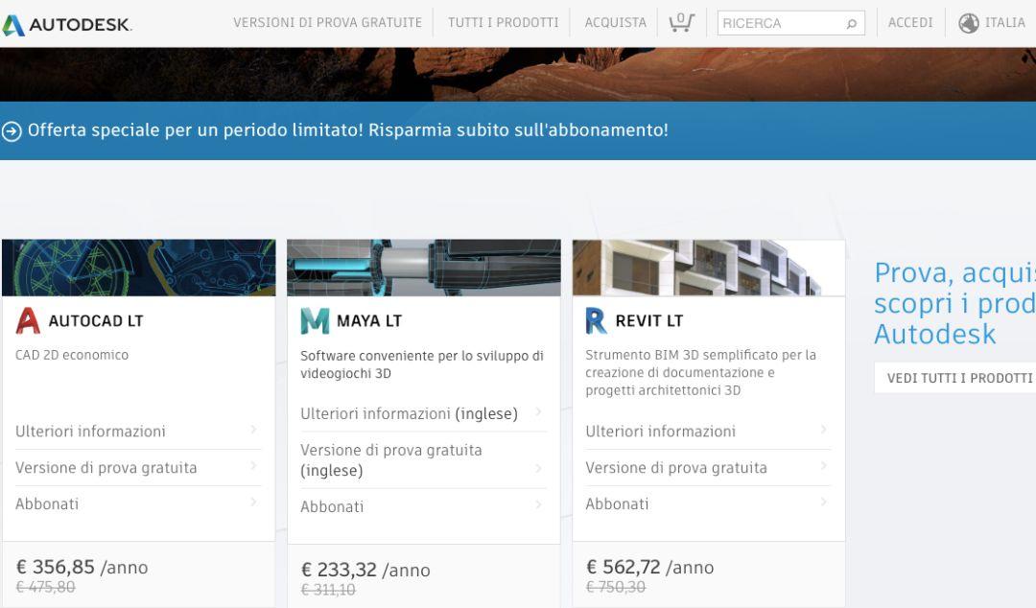Open the AutoCAD LT banner thumbnail
1036x608 pixels.
click(139, 268)
